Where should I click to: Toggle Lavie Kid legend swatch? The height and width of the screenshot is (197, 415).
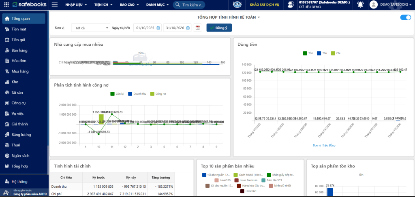pyautogui.click(x=242, y=191)
